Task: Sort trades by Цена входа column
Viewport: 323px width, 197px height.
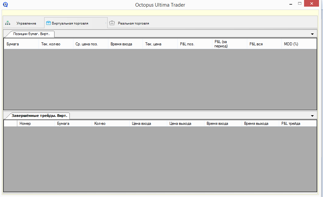Action: tap(148, 123)
